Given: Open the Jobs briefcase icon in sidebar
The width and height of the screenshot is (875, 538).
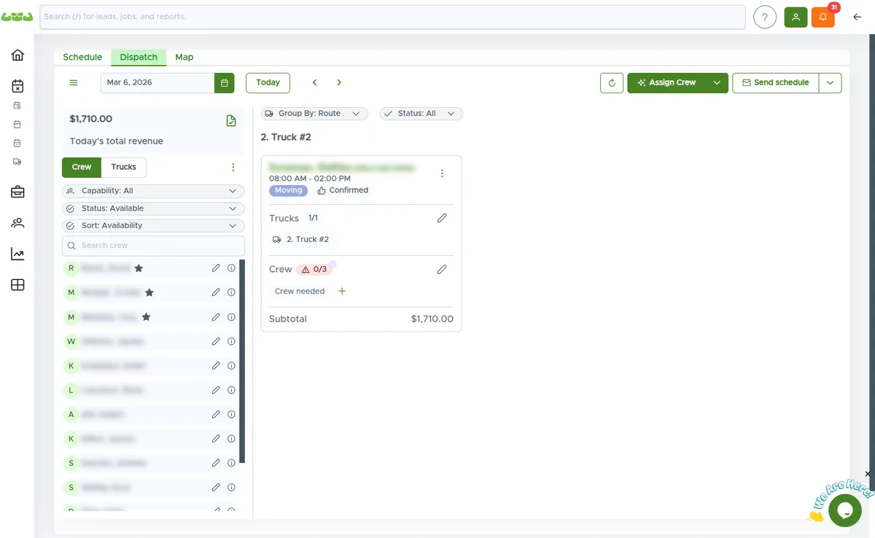Looking at the screenshot, I should click(x=17, y=192).
